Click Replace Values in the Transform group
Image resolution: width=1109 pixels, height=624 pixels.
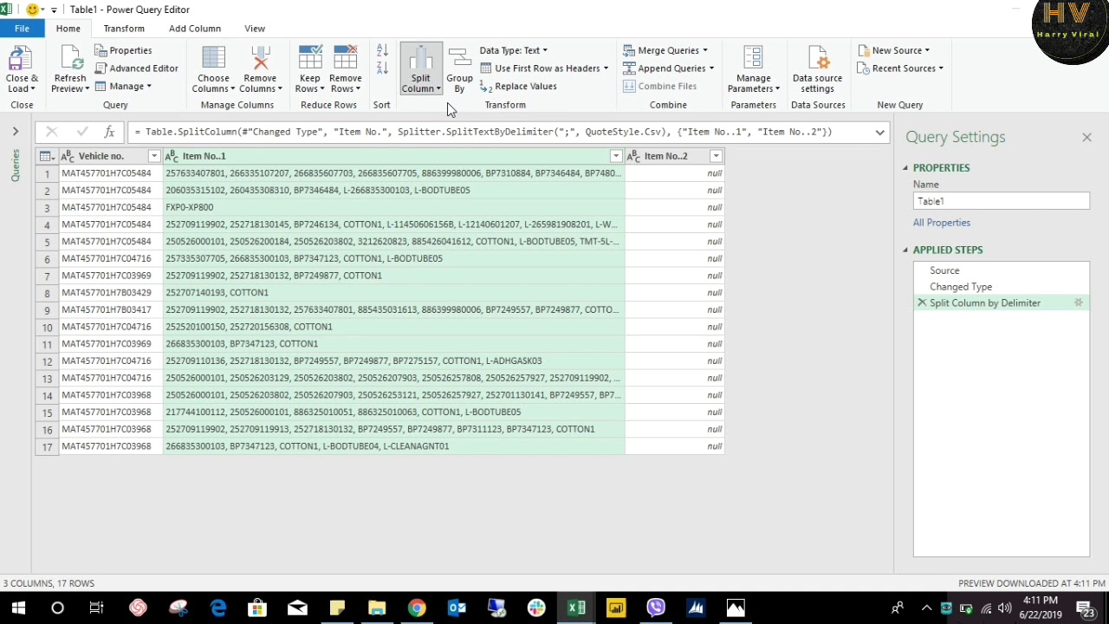518,87
